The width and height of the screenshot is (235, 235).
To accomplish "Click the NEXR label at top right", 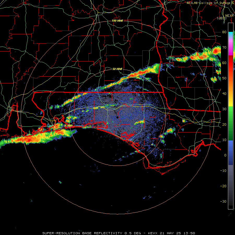I will pos(229,16).
